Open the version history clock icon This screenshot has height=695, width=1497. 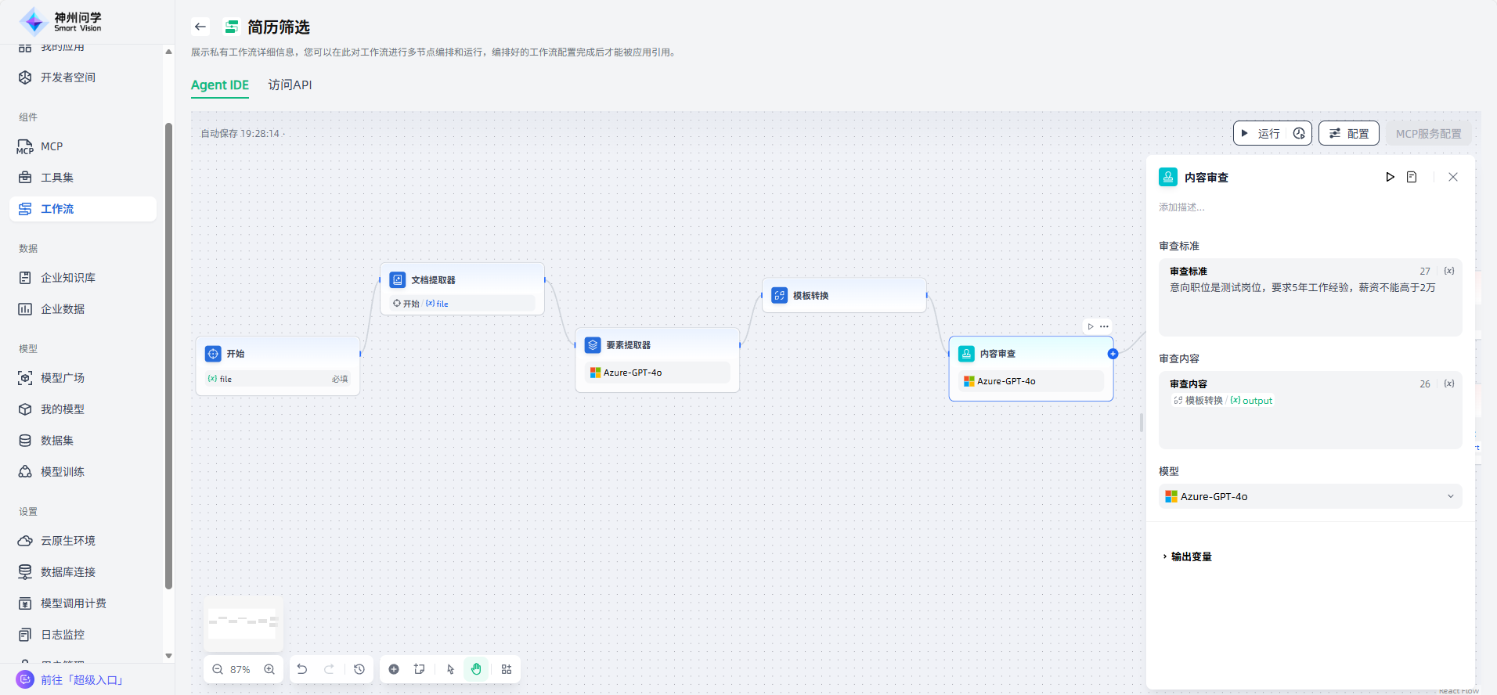[x=359, y=669]
